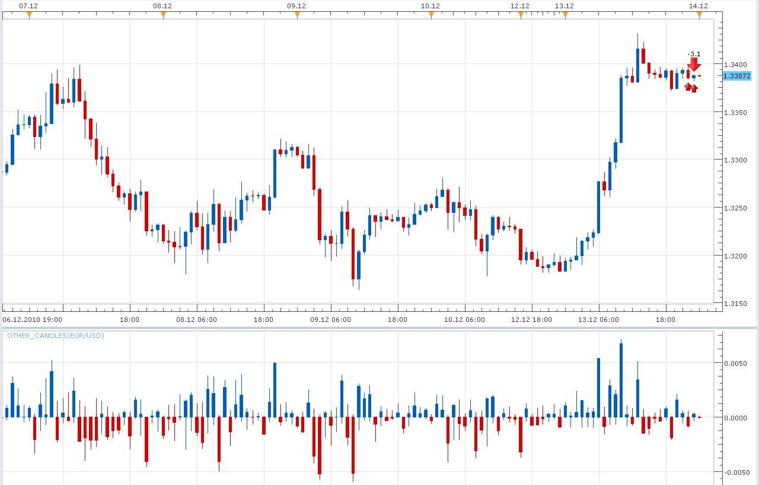
Task: Select the 09.12 orange day marker
Action: pyautogui.click(x=297, y=15)
